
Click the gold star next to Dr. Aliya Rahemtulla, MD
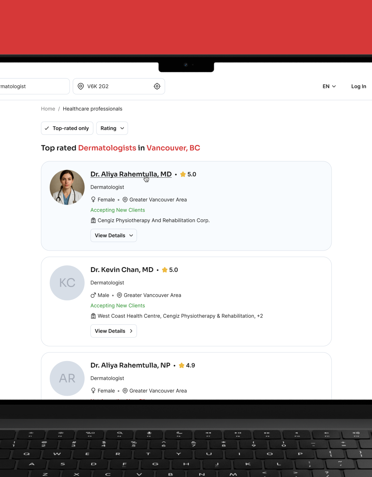[183, 174]
